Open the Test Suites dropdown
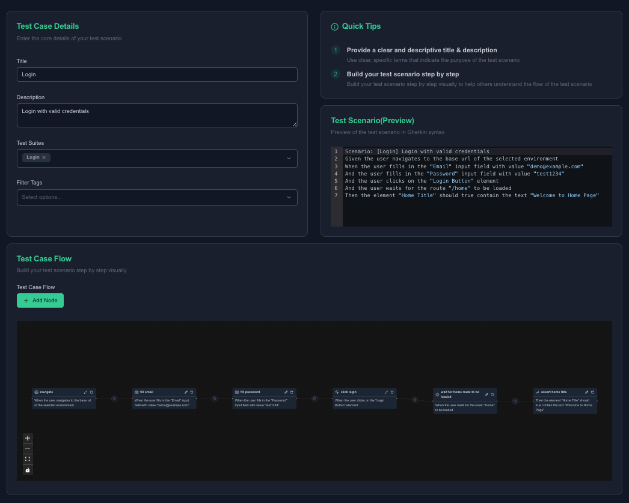Viewport: 629px width, 503px height. click(x=287, y=157)
